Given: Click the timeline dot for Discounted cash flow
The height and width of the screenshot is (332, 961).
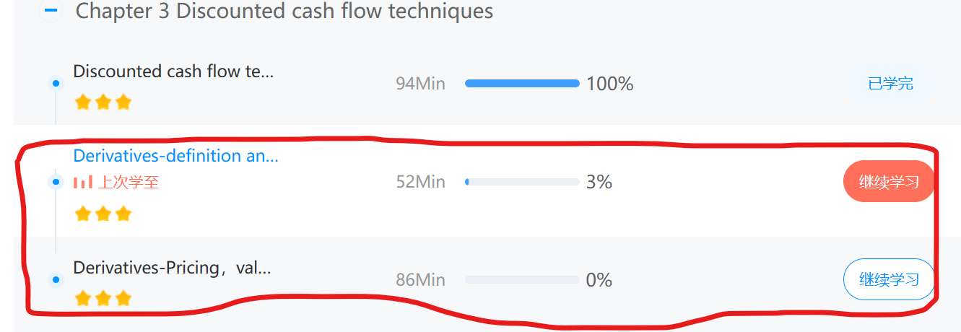Looking at the screenshot, I should pos(56,84).
